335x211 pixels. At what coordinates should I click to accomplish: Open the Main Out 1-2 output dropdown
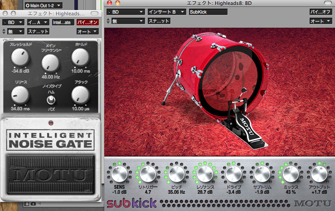pos(44,5)
